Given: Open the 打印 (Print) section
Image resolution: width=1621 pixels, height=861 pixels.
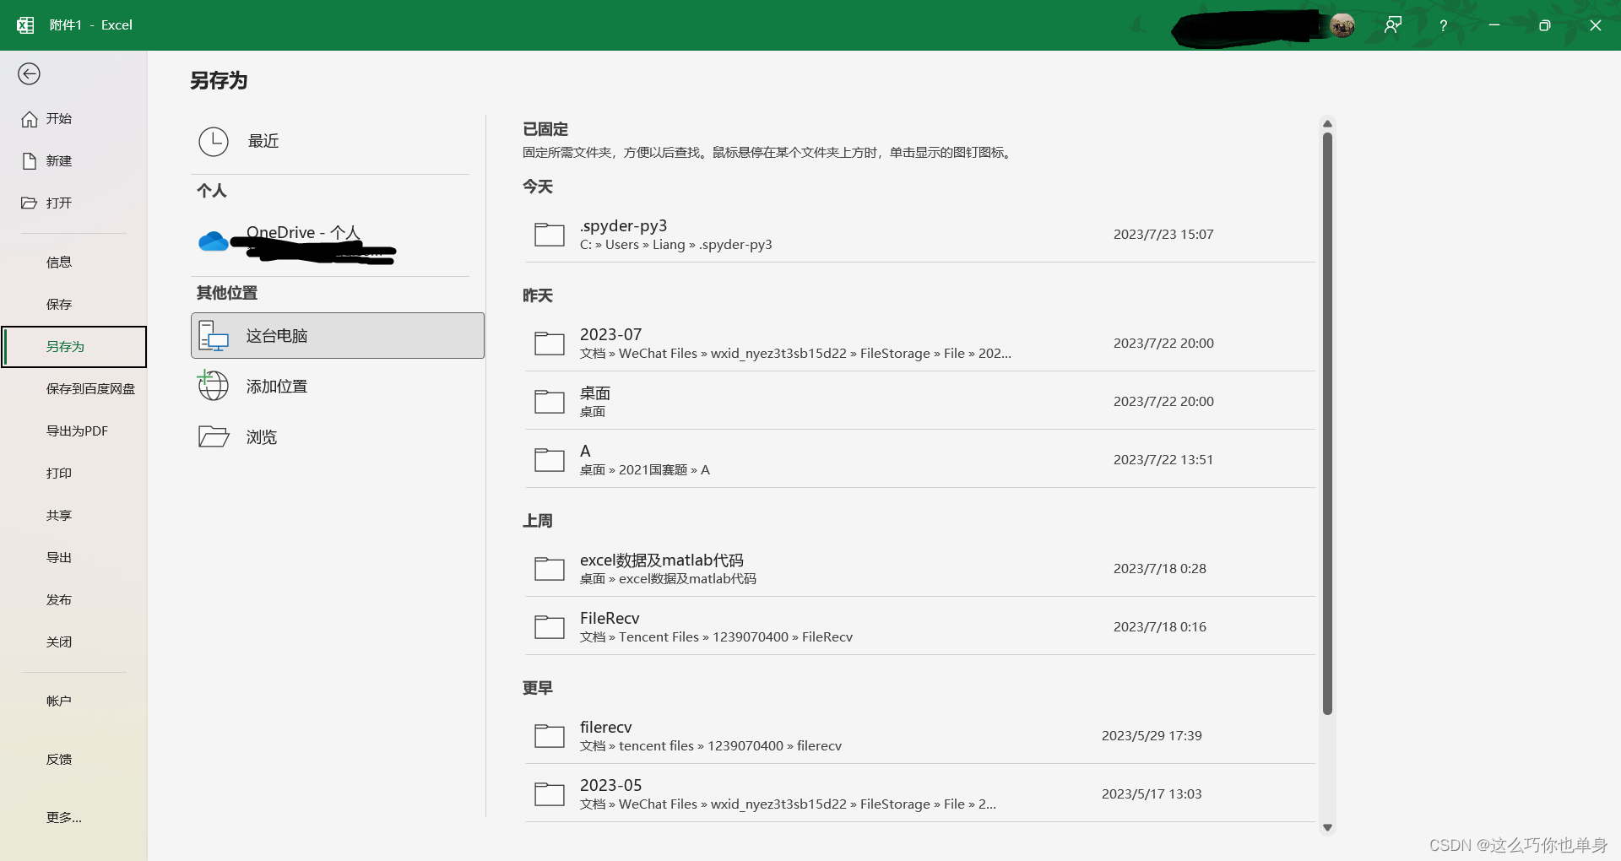Looking at the screenshot, I should coord(59,473).
